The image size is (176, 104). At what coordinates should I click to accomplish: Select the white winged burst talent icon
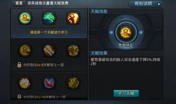point(25,83)
